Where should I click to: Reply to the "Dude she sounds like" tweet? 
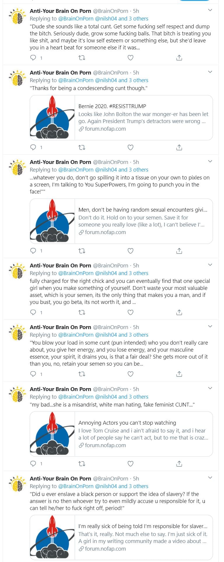point(34,58)
